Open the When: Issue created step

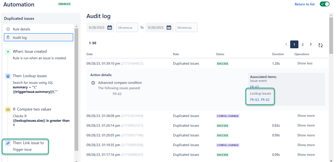(x=30, y=52)
